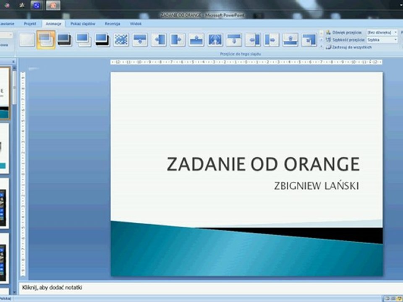Image resolution: width=403 pixels, height=302 pixels.
Task: Switch to Slide Sorter view in status bar
Action: click(x=393, y=299)
